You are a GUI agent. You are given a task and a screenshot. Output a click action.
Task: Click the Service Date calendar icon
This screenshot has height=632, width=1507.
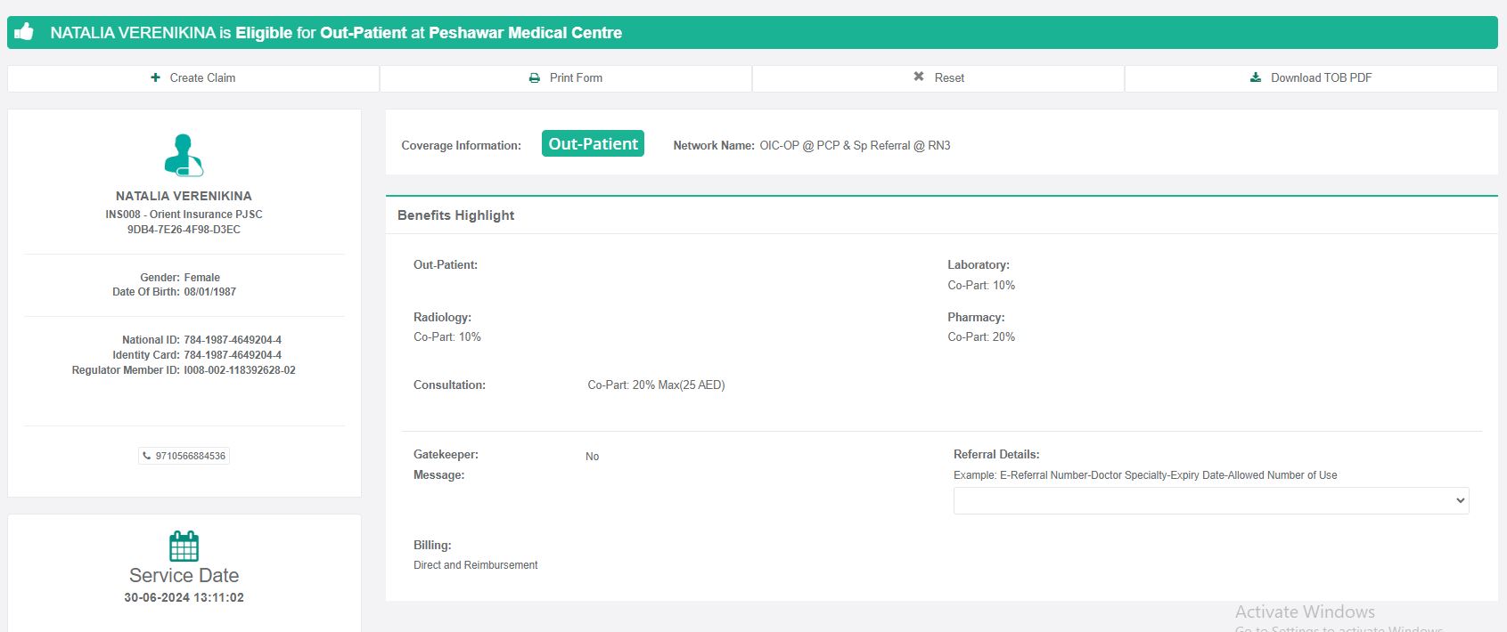click(184, 546)
